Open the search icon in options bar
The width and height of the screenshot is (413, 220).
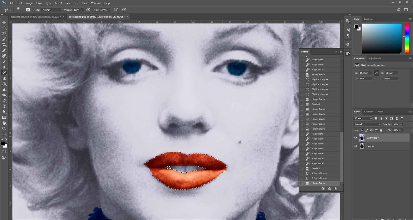point(399,10)
